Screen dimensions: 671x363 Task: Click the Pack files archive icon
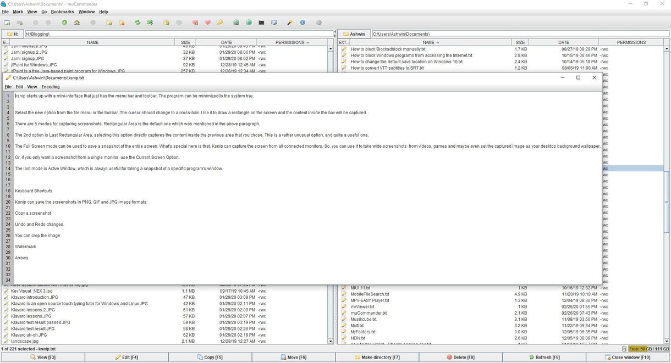(166, 23)
